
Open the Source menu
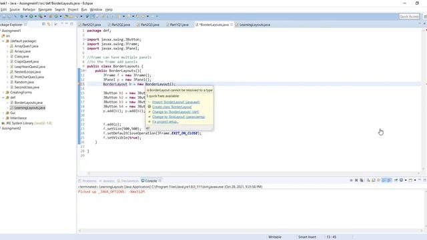click(x=15, y=9)
